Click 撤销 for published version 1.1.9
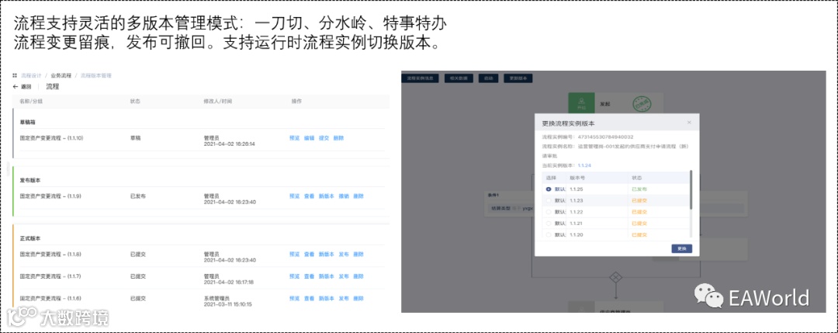The width and height of the screenshot is (838, 333). coord(344,196)
